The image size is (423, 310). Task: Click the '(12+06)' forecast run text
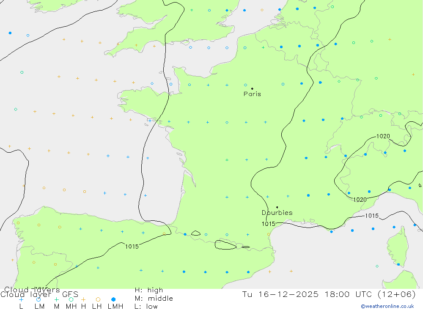(x=397, y=294)
